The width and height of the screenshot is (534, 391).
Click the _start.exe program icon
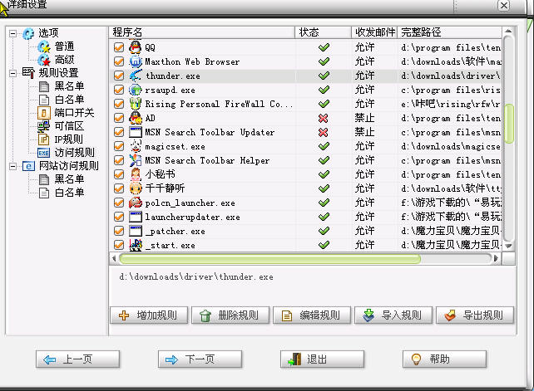(136, 245)
